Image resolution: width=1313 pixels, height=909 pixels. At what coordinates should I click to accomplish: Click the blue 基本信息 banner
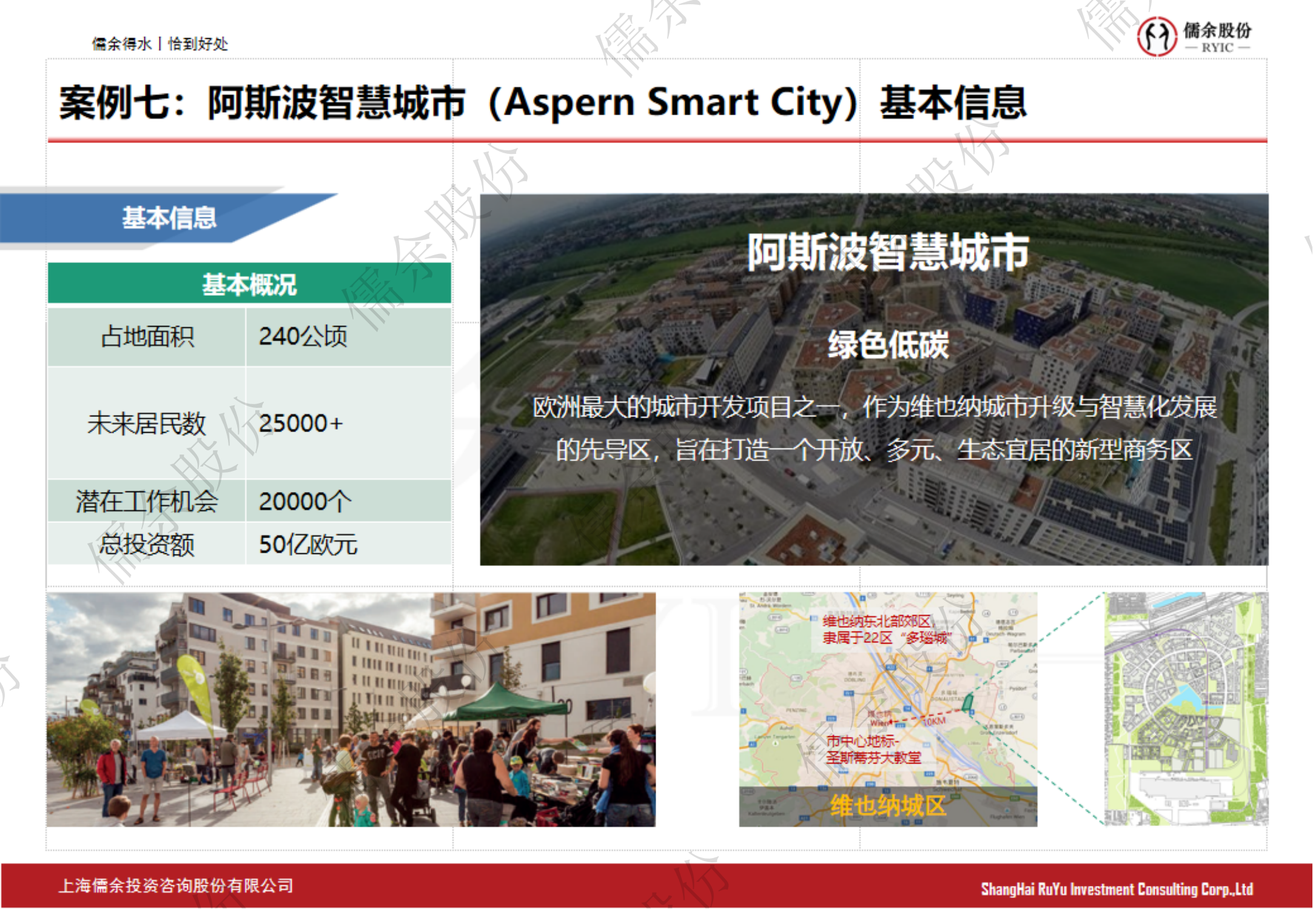pos(169,218)
